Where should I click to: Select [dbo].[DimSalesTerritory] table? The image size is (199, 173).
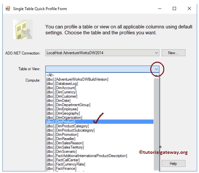point(100,147)
